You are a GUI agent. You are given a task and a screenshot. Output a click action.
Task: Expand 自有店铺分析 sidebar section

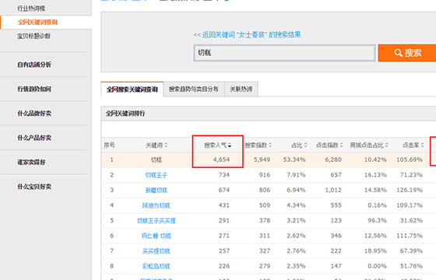coord(34,65)
